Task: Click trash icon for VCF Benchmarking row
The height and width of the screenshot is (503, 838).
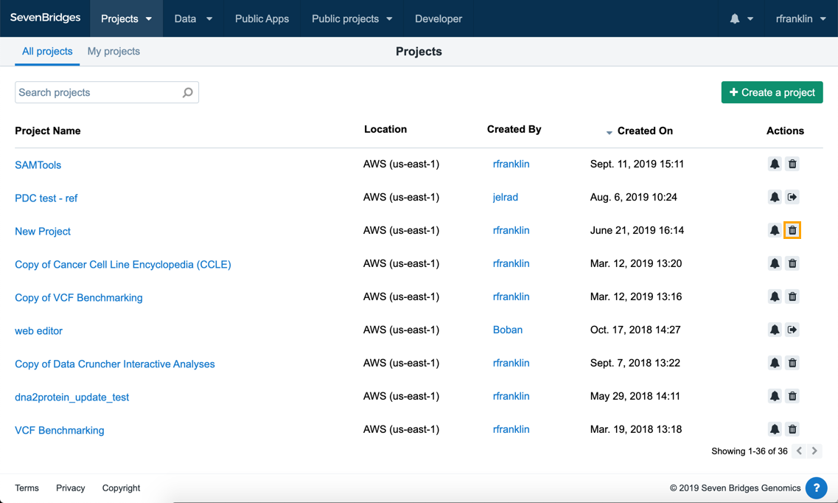Action: pyautogui.click(x=792, y=429)
